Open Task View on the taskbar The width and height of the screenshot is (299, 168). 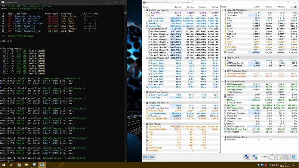tap(11, 165)
